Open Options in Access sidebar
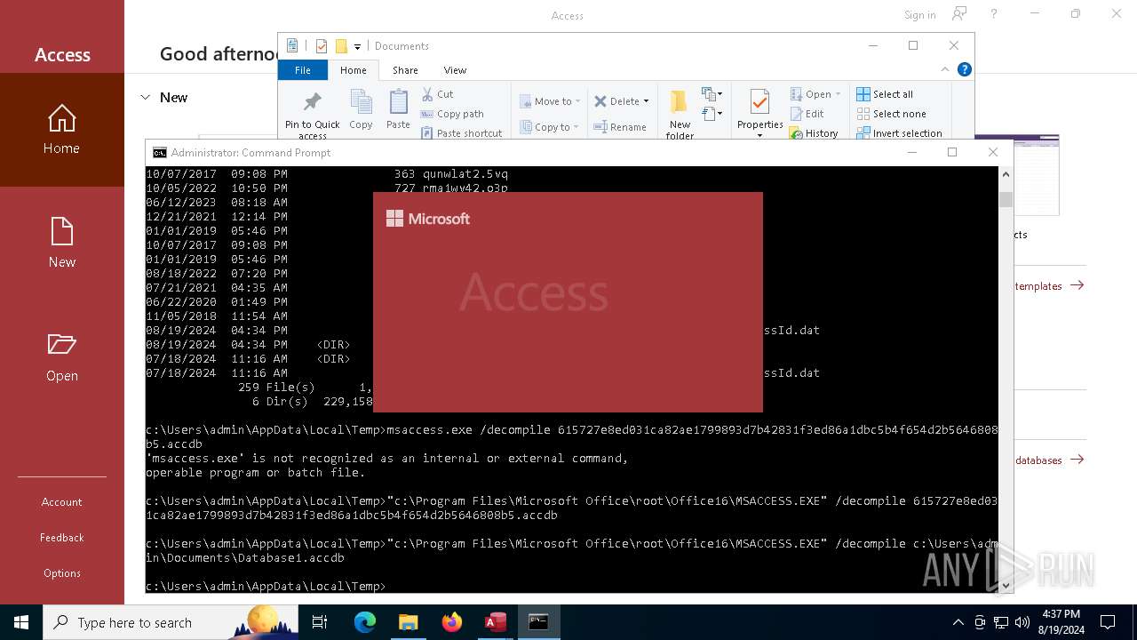 (x=62, y=573)
